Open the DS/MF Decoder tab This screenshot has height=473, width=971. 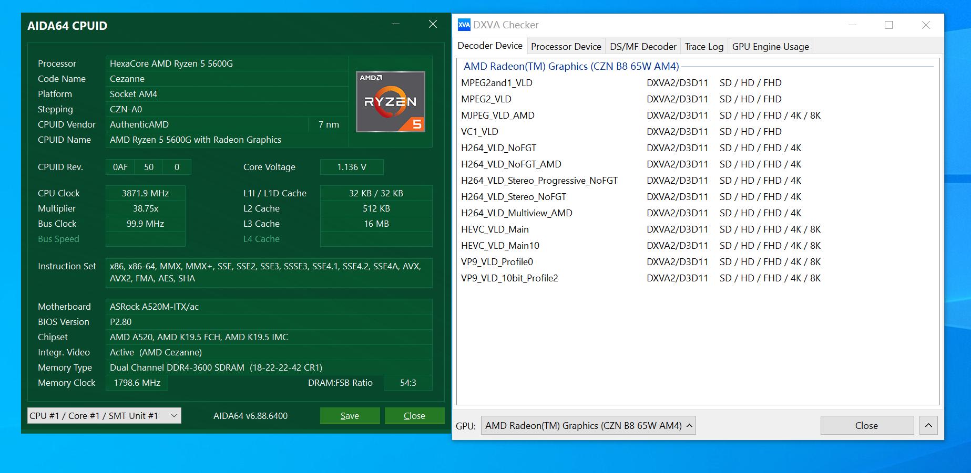click(642, 47)
